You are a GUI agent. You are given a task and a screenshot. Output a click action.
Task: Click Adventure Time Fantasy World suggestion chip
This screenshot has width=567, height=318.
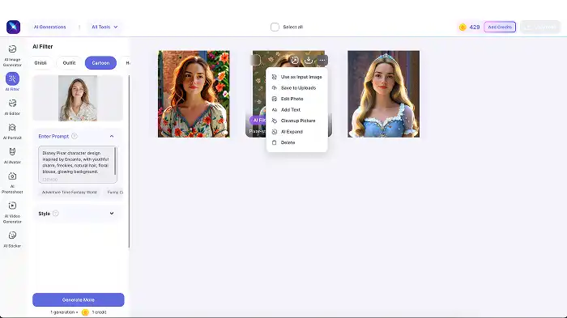pos(70,193)
